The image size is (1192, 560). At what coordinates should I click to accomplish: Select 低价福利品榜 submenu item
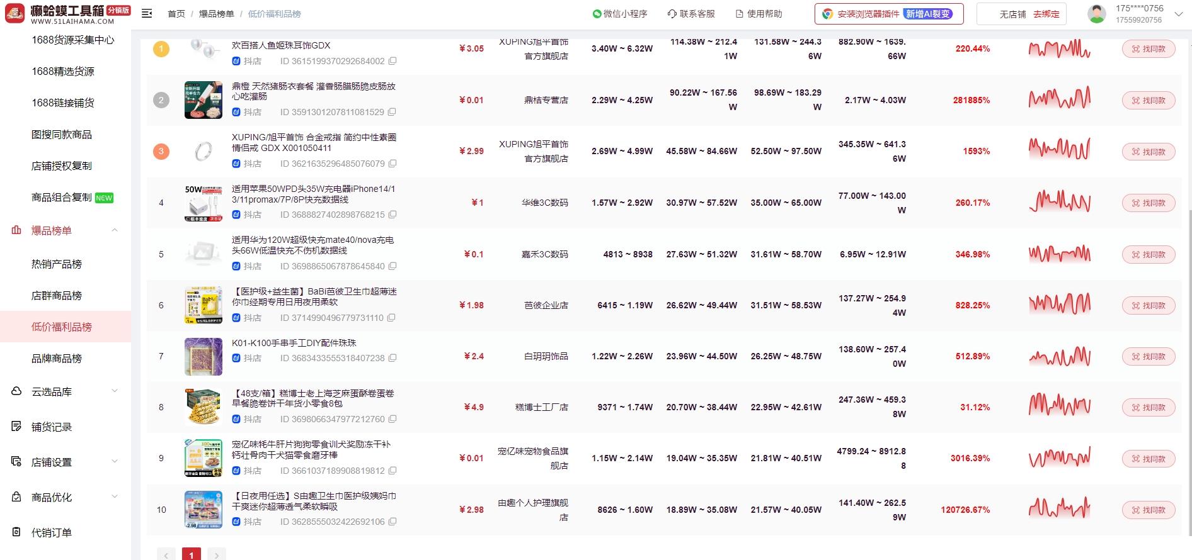(x=66, y=327)
